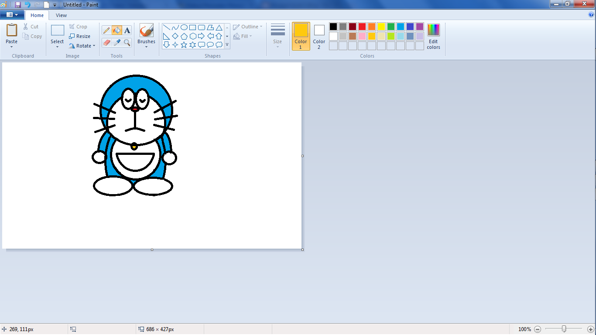Open the shape Fill dropdown

click(x=243, y=36)
